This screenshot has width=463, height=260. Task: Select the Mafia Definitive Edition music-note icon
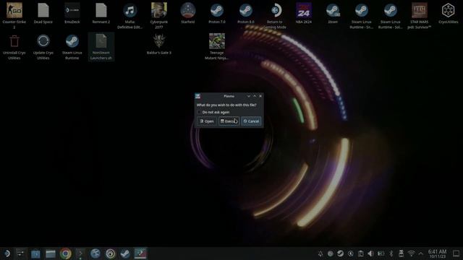130,11
